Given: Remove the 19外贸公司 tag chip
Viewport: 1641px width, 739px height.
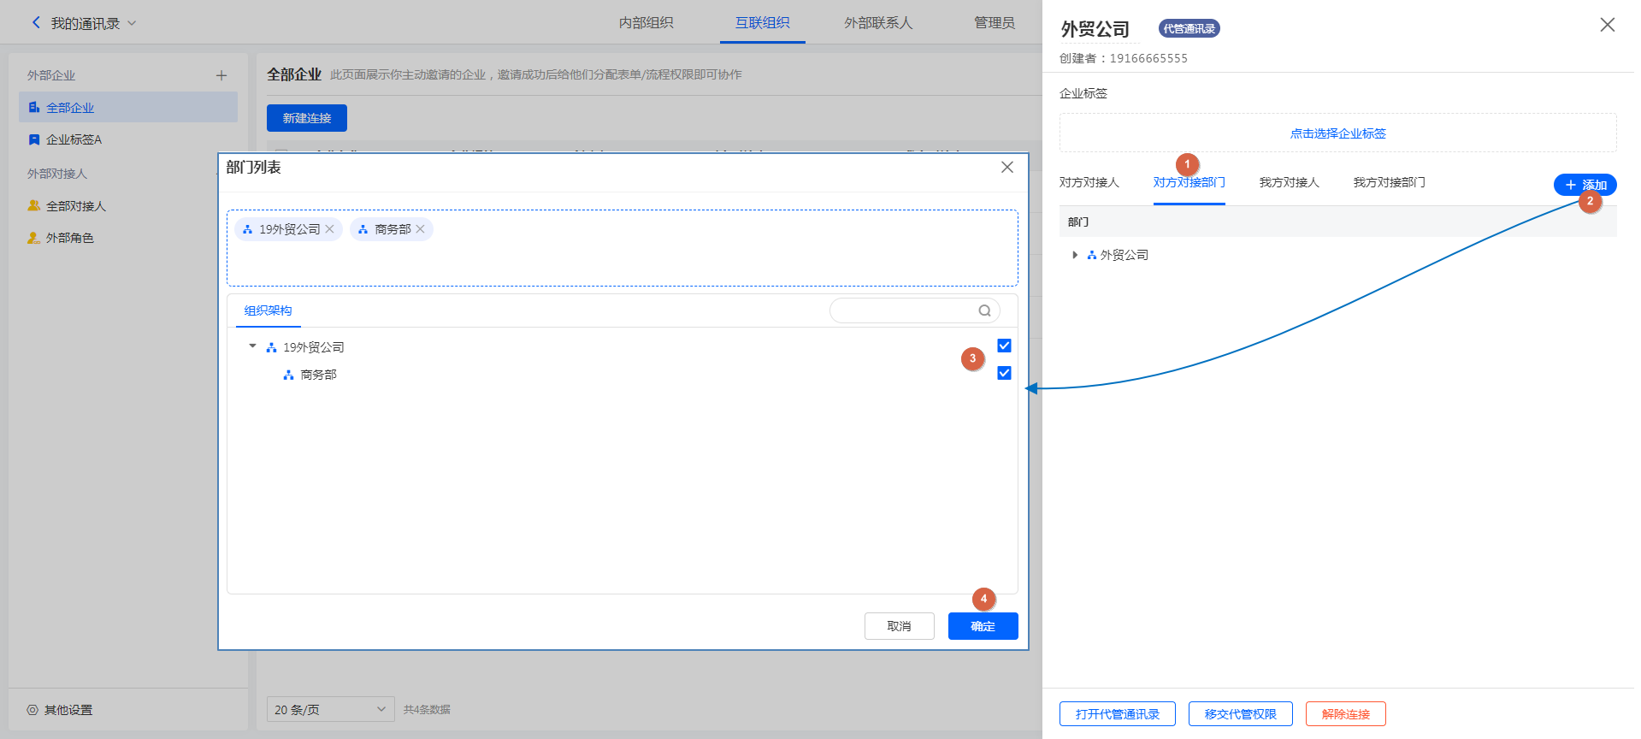Looking at the screenshot, I should (x=329, y=229).
